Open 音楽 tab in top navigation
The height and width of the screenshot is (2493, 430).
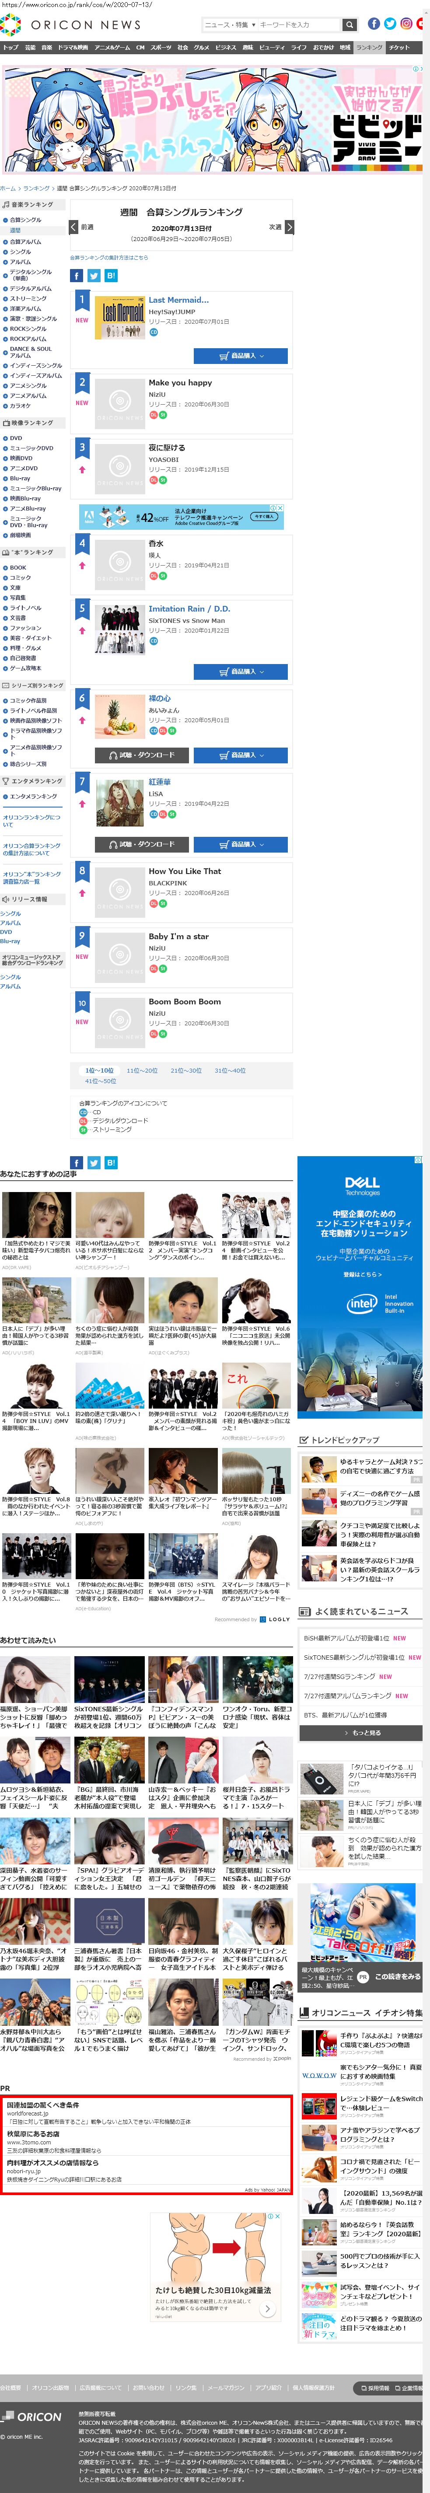(45, 46)
